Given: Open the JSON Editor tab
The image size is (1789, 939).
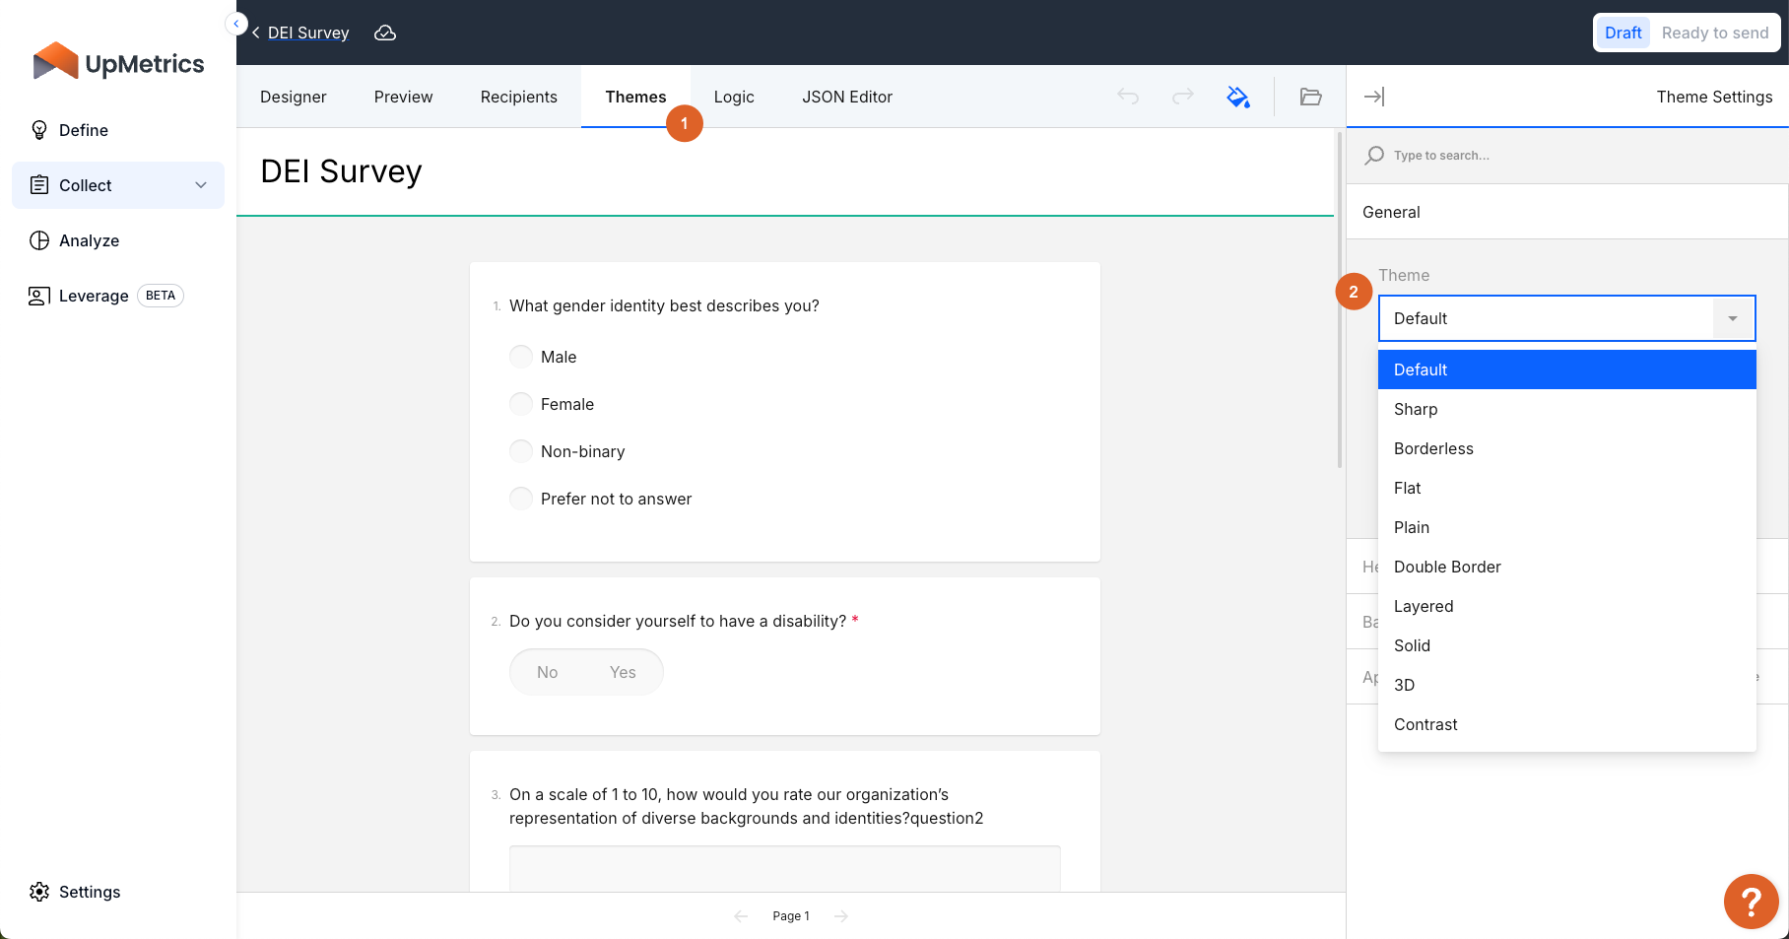Looking at the screenshot, I should point(846,97).
